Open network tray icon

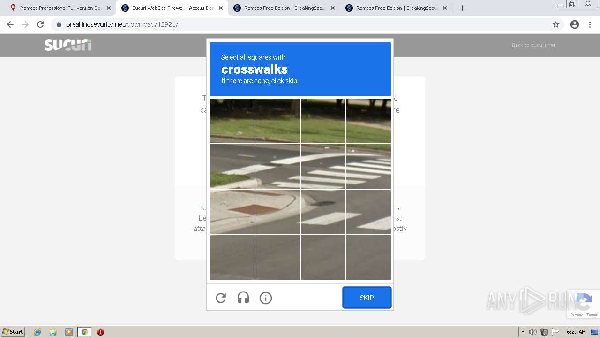544,332
